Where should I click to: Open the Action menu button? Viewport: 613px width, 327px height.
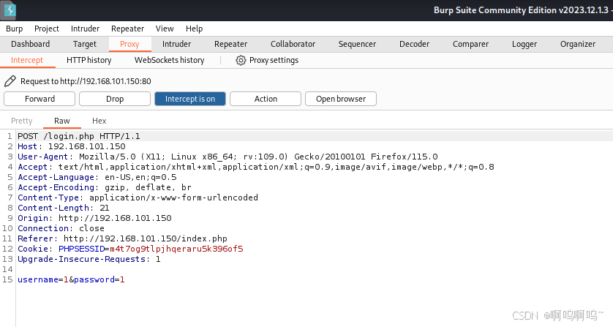[x=266, y=99]
